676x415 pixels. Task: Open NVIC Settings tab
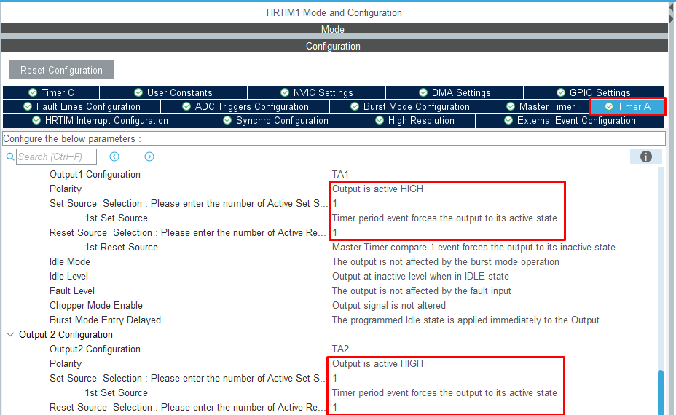click(x=316, y=92)
